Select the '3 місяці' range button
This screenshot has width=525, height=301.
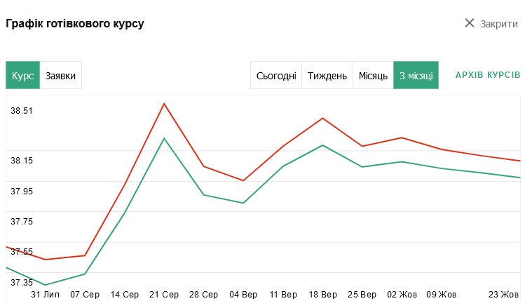[416, 76]
